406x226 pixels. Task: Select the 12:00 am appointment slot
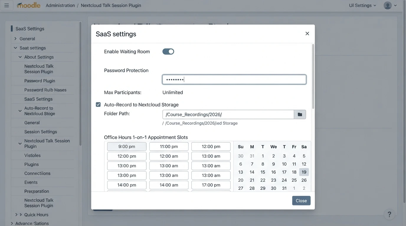tap(169, 156)
